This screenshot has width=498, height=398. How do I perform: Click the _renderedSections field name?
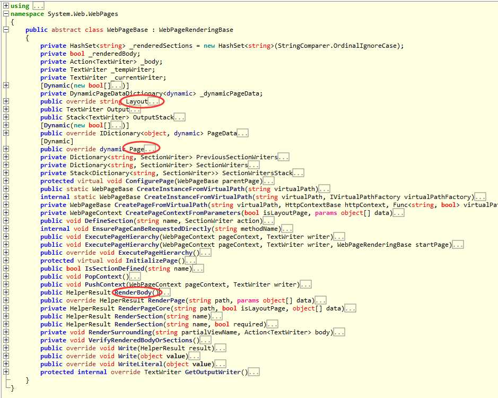(x=161, y=46)
